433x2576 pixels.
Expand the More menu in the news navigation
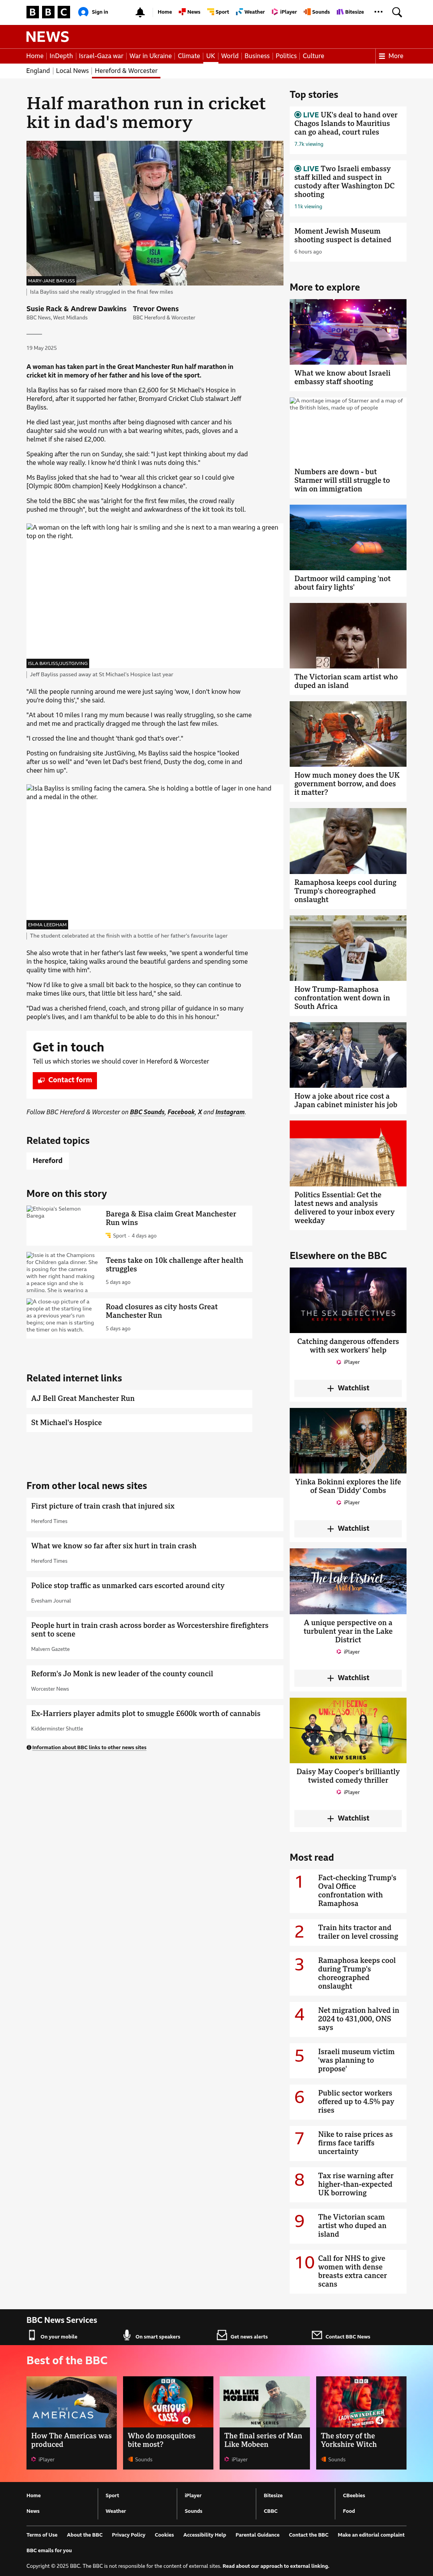391,56
